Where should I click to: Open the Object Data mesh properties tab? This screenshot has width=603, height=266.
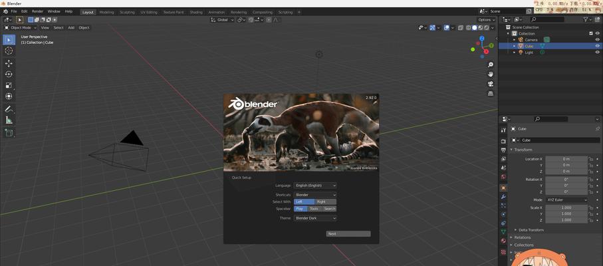coord(503,232)
